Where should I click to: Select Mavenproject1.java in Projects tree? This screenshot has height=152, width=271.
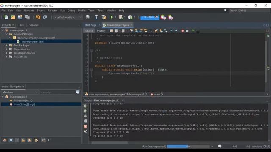(x=32, y=41)
